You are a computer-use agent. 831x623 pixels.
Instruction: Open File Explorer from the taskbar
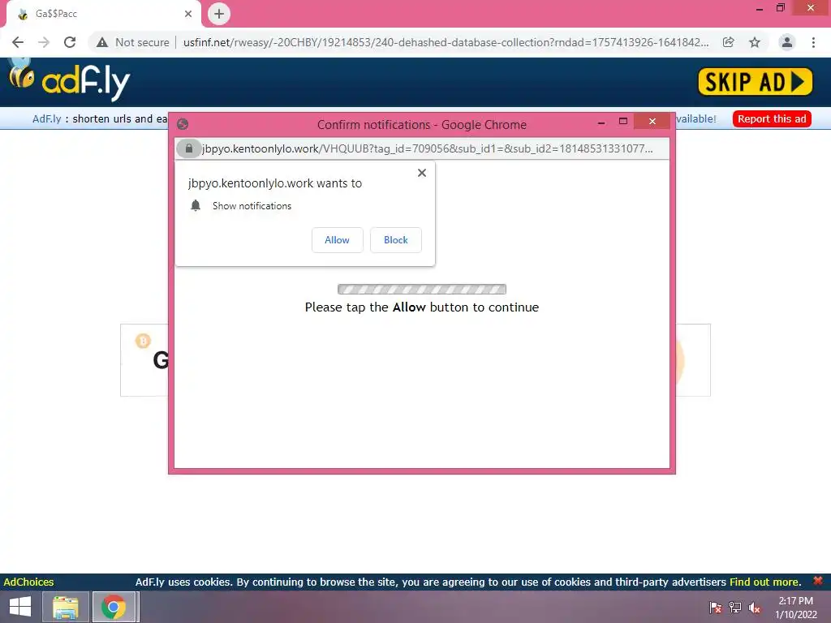click(x=66, y=607)
